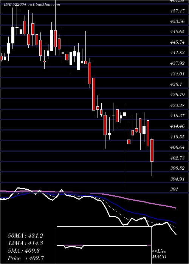Select the 402.73 price axis label

click(x=177, y=158)
